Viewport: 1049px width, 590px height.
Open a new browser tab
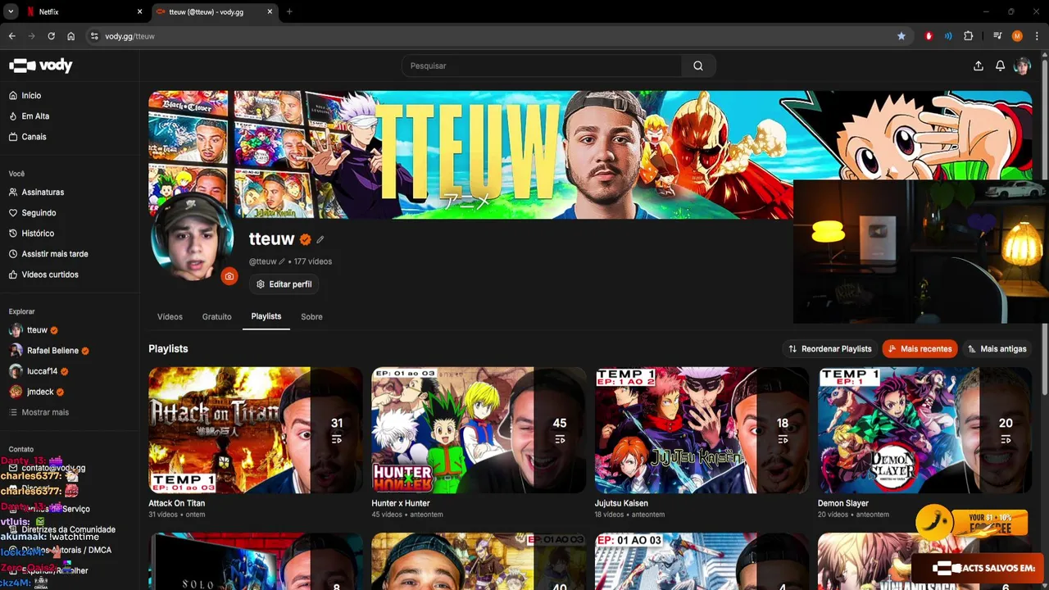click(x=289, y=11)
